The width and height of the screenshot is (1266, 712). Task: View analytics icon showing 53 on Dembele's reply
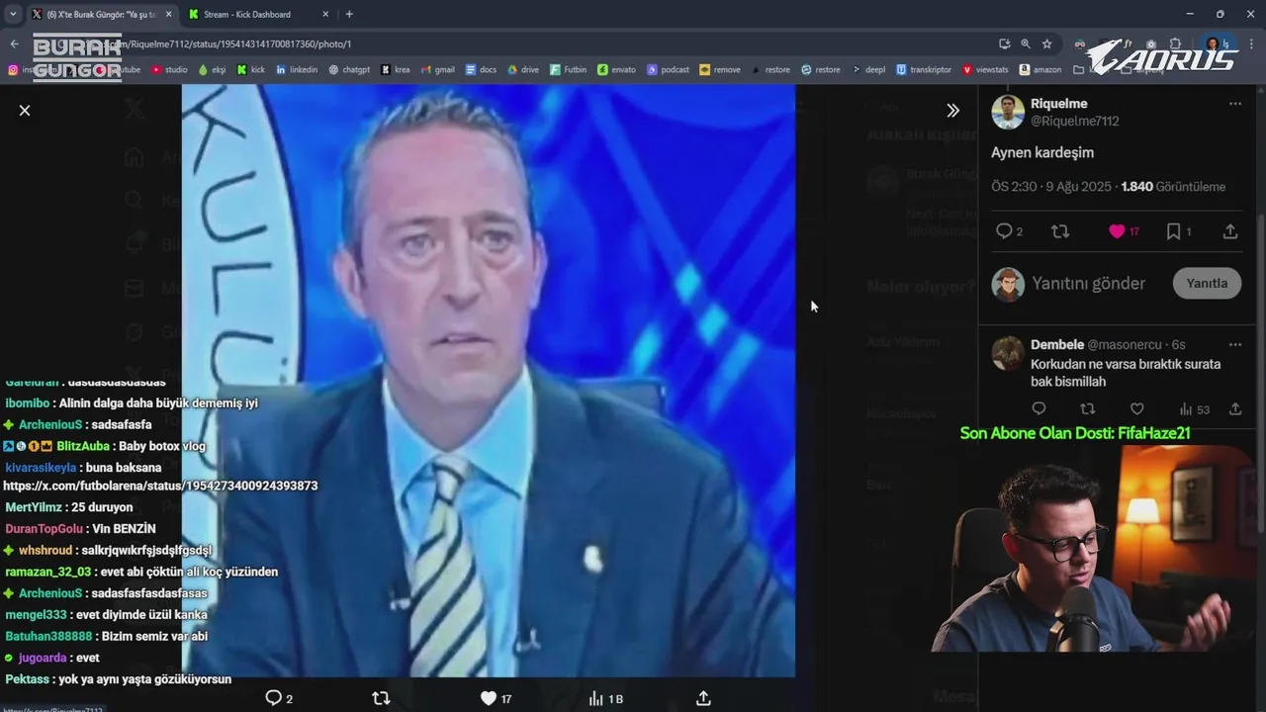pos(1194,408)
